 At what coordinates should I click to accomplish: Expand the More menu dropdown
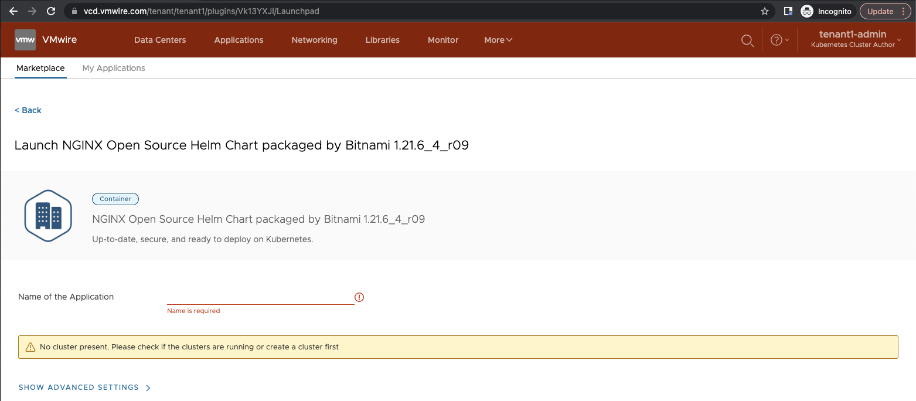(x=498, y=40)
